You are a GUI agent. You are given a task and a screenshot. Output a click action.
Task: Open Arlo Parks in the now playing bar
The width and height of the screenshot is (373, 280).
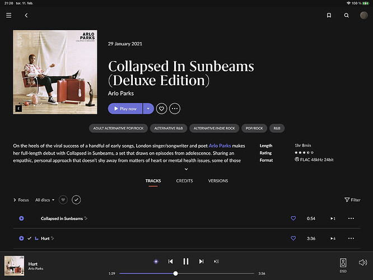click(36, 269)
